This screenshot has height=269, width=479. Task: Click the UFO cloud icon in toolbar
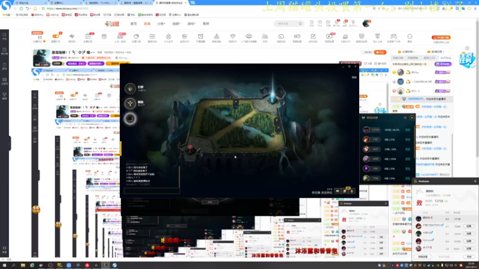(x=248, y=36)
